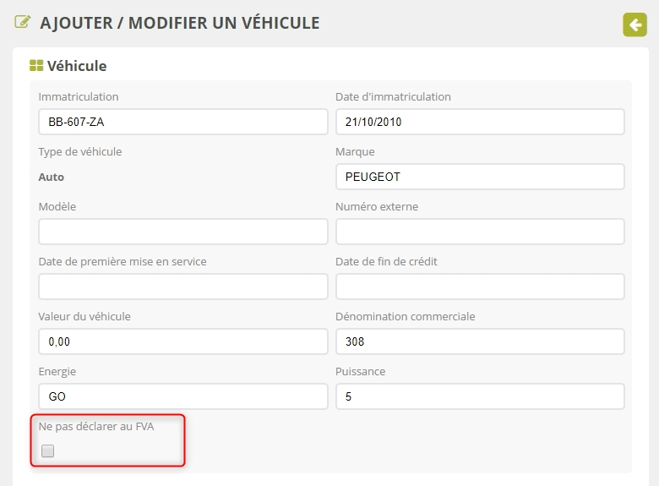Open the Date de fin de crédit field
Screen dimensions: 659x486
pos(480,287)
